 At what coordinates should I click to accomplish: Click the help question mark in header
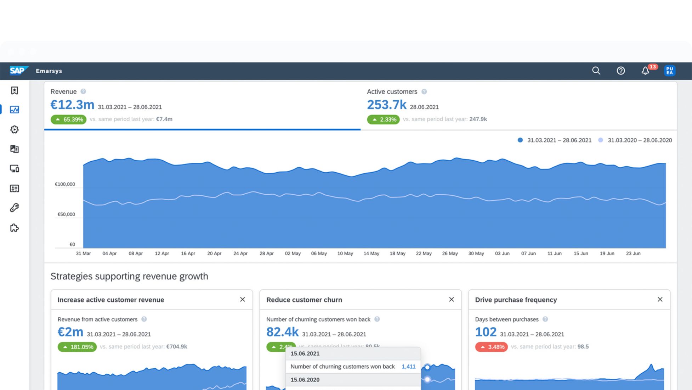point(620,71)
